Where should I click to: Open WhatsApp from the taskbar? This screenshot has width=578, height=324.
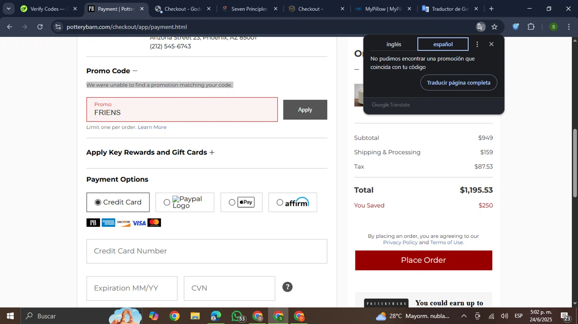(237, 316)
